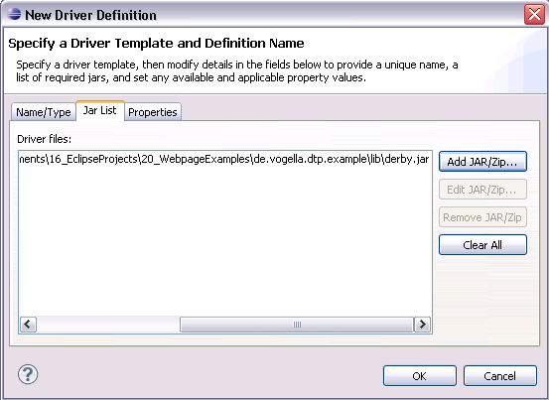The width and height of the screenshot is (549, 400).
Task: Click the horizontal scrollbar right arrow
Action: (x=422, y=324)
